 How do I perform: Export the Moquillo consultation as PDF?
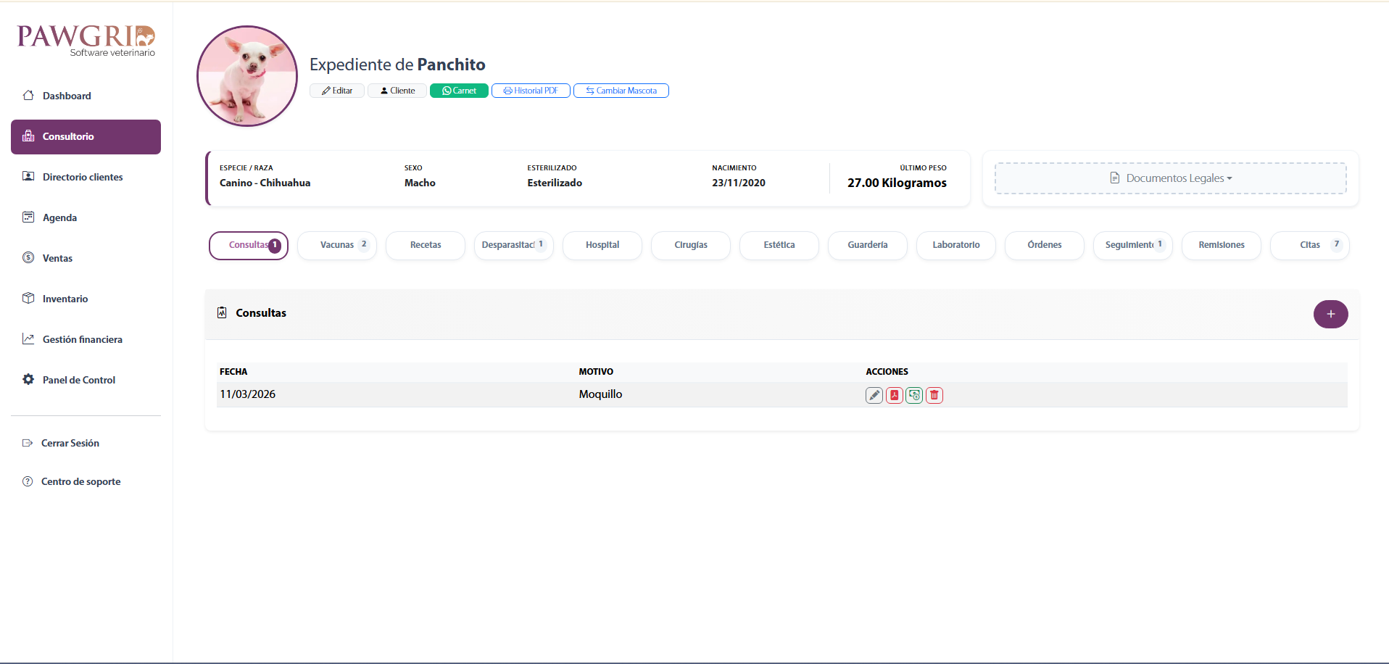pos(894,395)
